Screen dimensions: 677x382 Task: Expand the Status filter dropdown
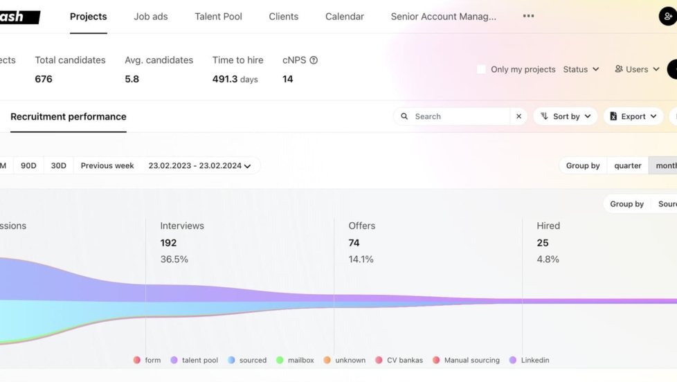(x=581, y=69)
